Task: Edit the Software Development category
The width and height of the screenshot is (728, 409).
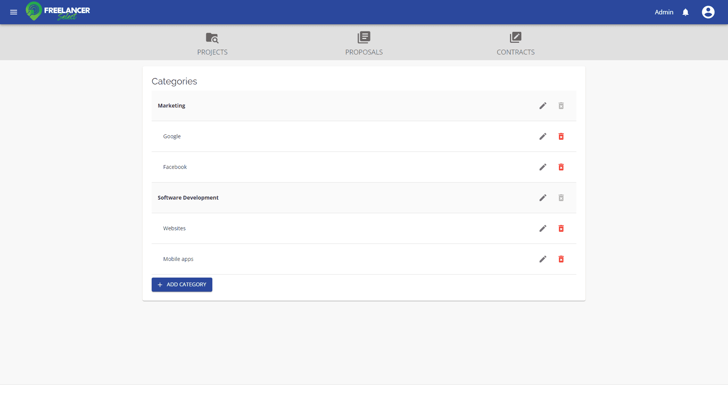Action: click(543, 198)
